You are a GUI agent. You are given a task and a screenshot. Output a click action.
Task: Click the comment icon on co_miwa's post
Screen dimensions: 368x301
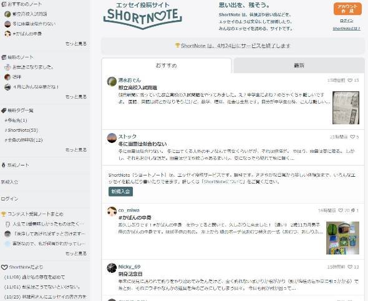click(x=353, y=210)
